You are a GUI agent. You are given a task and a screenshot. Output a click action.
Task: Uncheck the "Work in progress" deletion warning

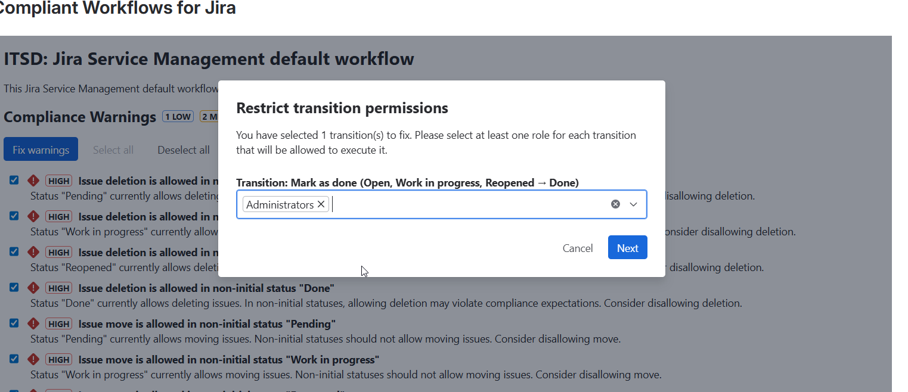click(x=14, y=216)
